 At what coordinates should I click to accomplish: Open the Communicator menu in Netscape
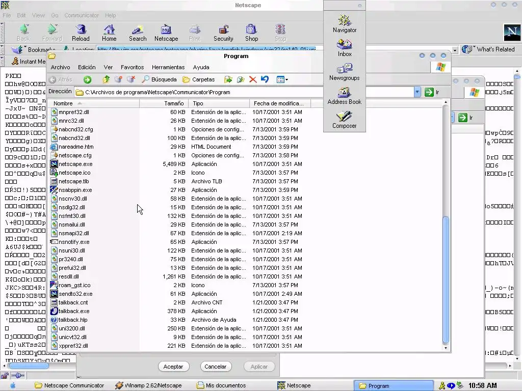82,15
